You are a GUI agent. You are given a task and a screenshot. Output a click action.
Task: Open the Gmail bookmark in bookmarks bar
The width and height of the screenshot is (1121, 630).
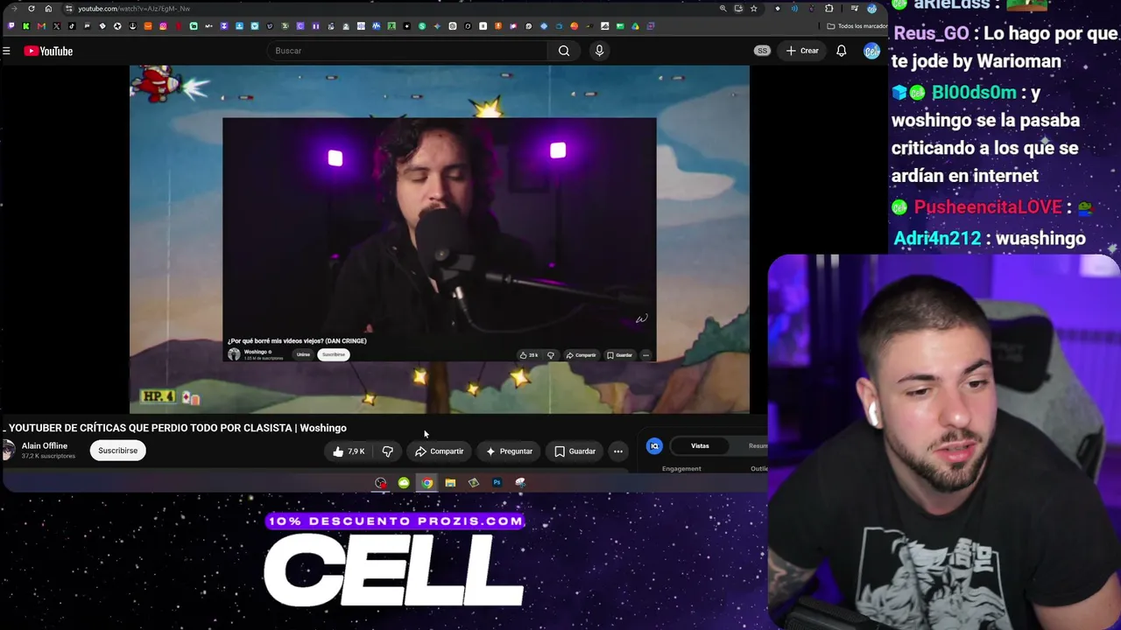click(41, 26)
